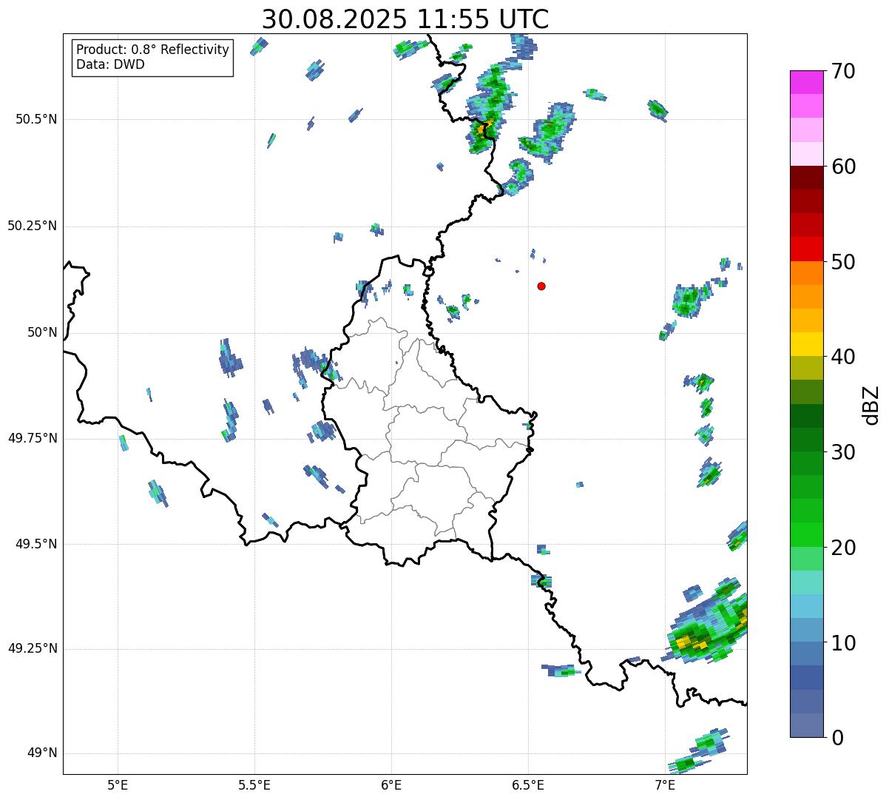Click the "7°E" longitude axis label
Screen dimensions: 889x800
(x=665, y=784)
